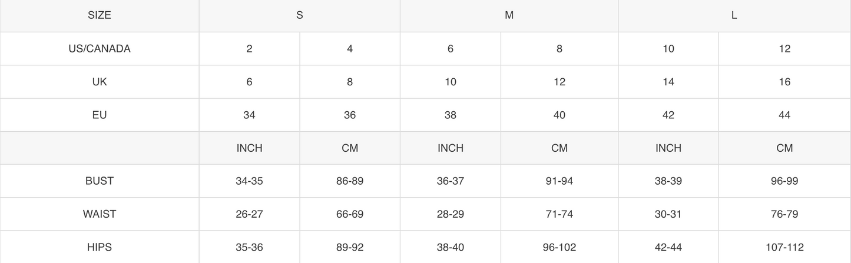Click the US/CANADA row label
The width and height of the screenshot is (851, 263).
[100, 49]
